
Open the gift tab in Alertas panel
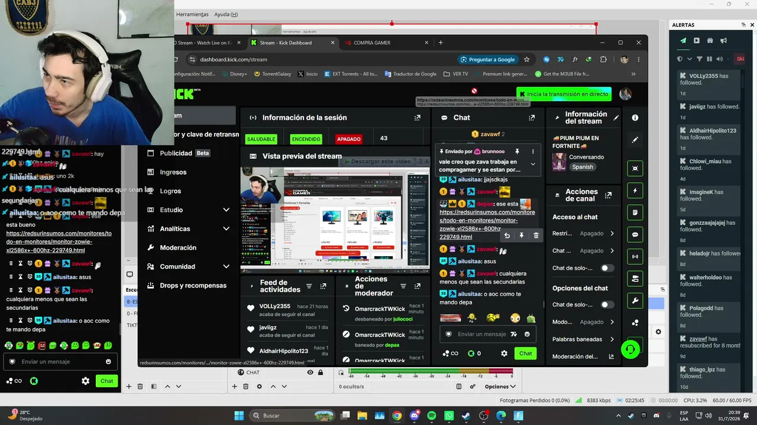pyautogui.click(x=710, y=41)
